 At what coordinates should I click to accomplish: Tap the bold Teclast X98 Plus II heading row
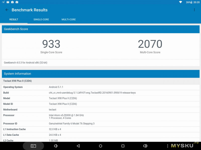click(x=101, y=81)
